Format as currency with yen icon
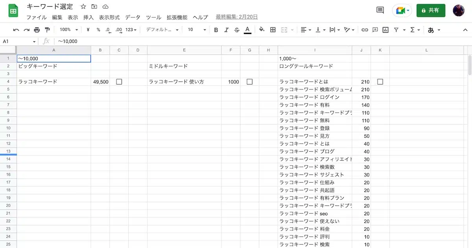The height and width of the screenshot is (248, 472). tap(88, 30)
